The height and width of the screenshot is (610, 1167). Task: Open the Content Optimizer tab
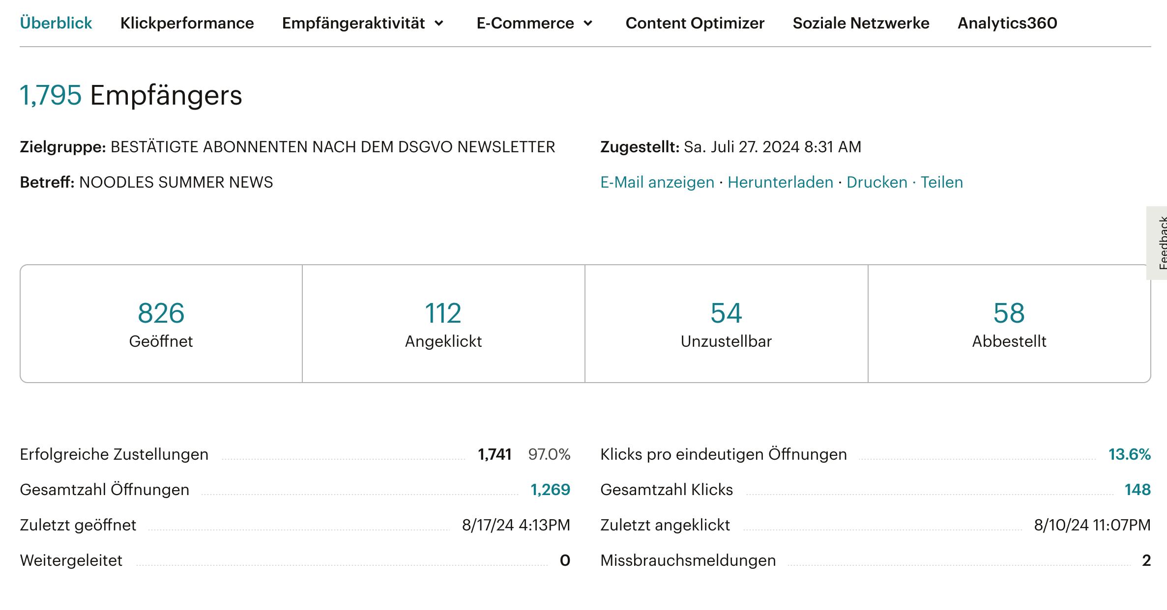(x=695, y=23)
